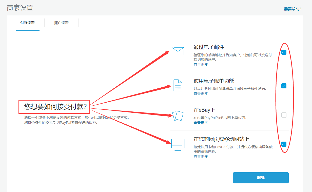Open the 账户设置 tab

pos(61,23)
